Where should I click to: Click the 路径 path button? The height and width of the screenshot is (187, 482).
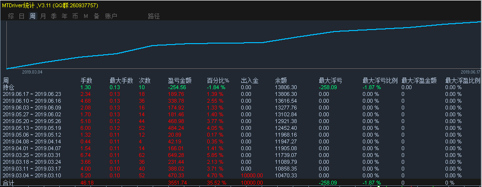click(x=154, y=16)
